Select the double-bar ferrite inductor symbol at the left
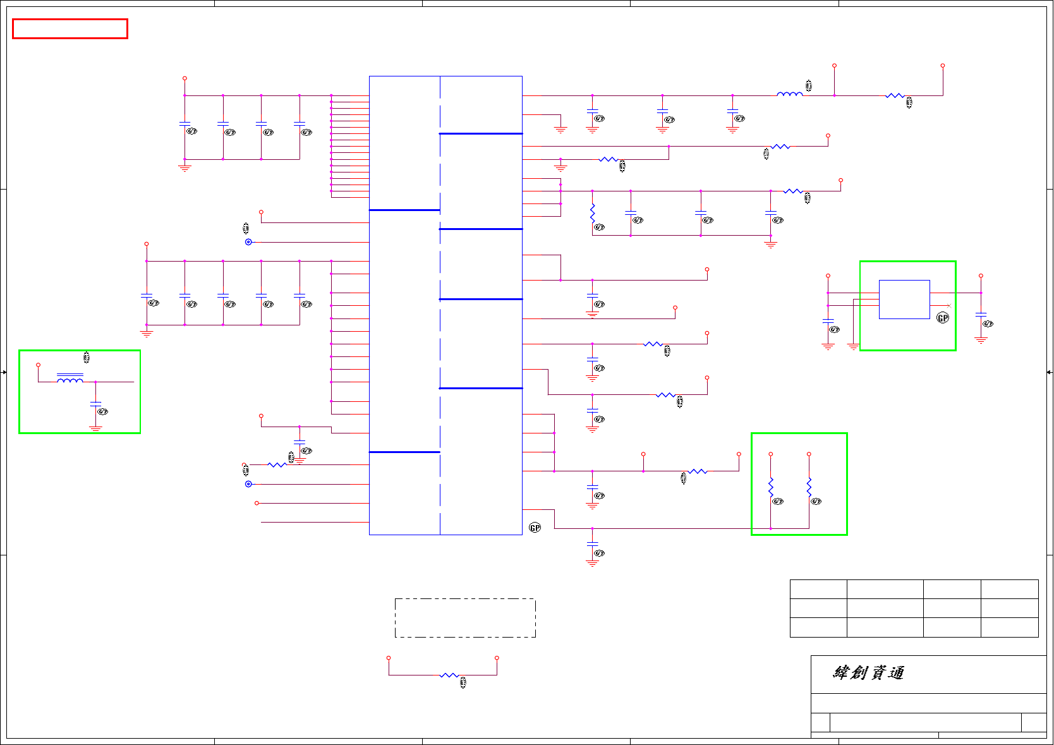 click(70, 378)
